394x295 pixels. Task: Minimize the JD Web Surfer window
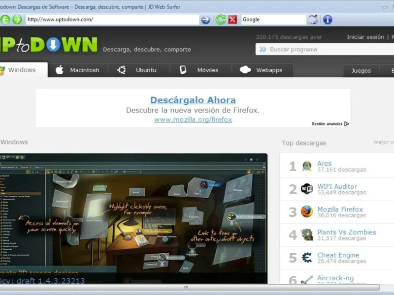point(385,7)
